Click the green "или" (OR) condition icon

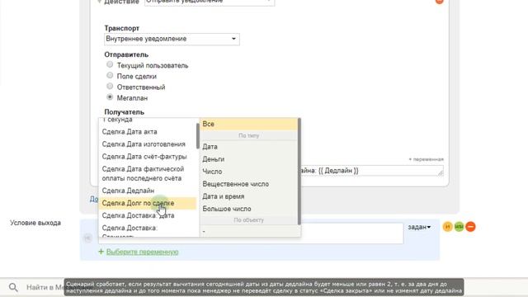coord(459,227)
